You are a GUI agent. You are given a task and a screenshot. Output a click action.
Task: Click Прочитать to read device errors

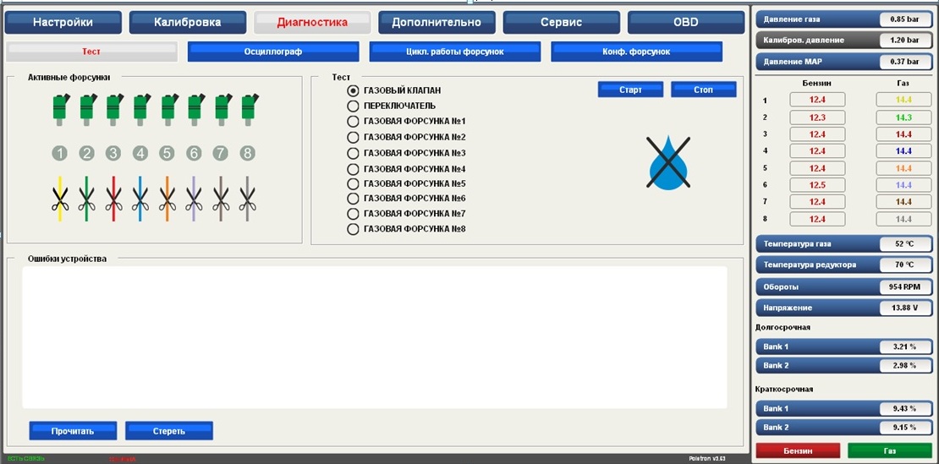click(72, 431)
